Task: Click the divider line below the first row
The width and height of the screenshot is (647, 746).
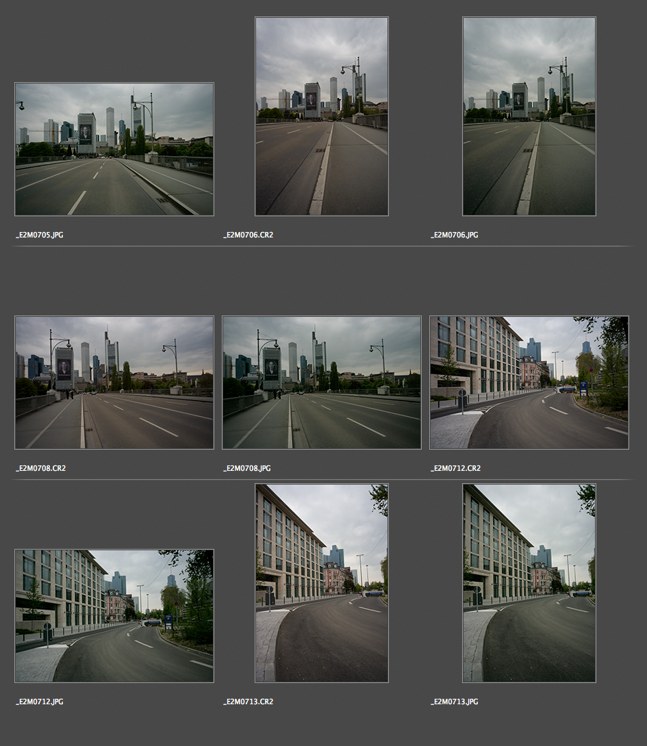Action: coord(322,246)
